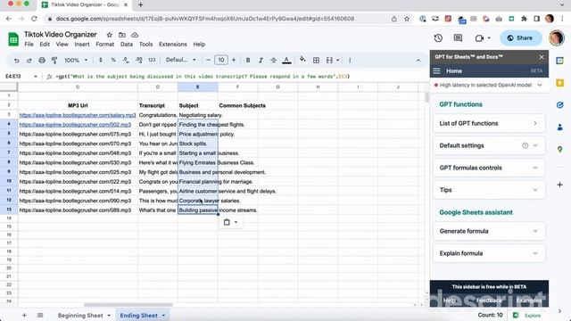Select the Ending Sheet tab

point(139,316)
